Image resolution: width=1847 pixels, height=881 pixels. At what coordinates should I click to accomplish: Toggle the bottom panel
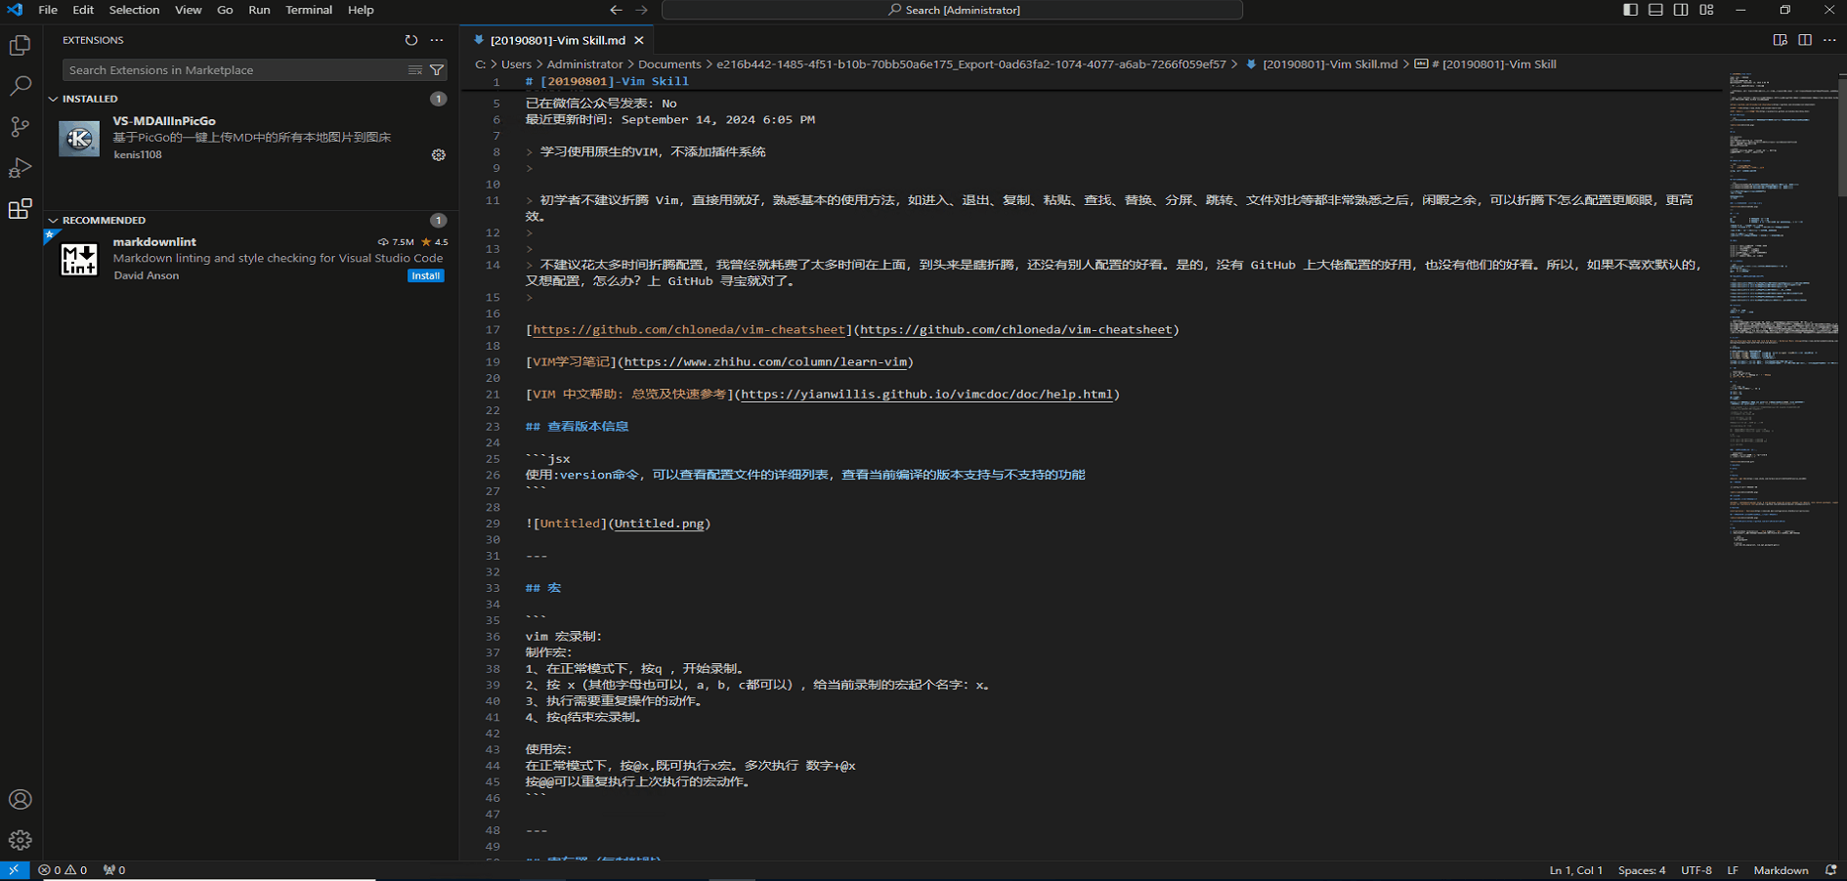tap(1655, 10)
